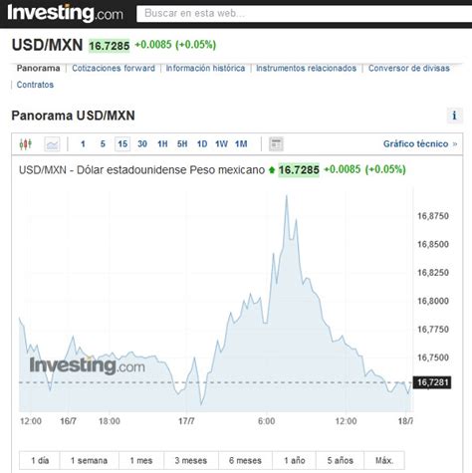
Task: Show the 5 años range
Action: [341, 460]
